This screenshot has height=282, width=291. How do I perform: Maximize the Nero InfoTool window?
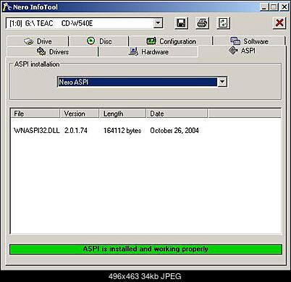click(274, 7)
